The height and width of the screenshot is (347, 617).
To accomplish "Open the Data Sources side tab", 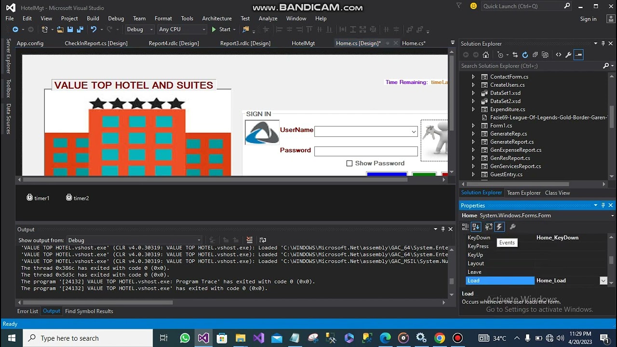I will 8,119.
